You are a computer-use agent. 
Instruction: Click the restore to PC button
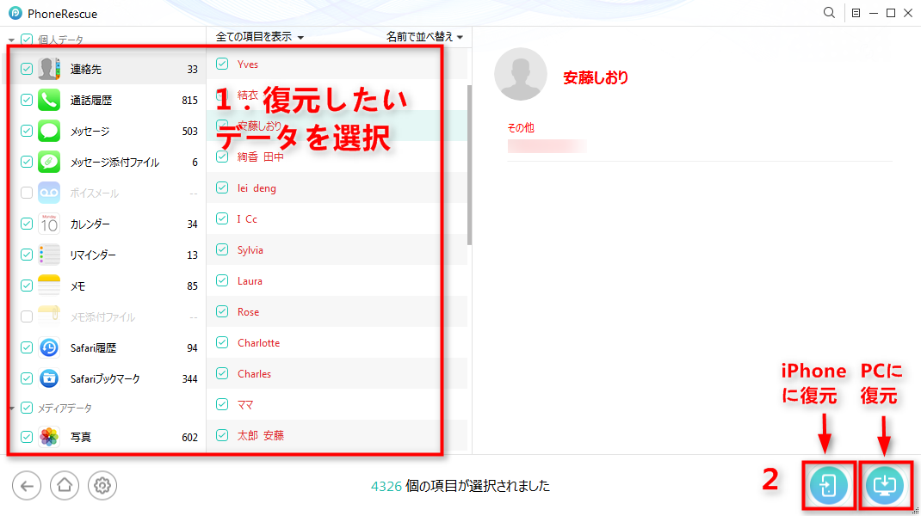point(885,486)
